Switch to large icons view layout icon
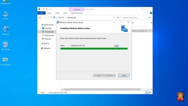Screen dimensions: 188x106 150,92
